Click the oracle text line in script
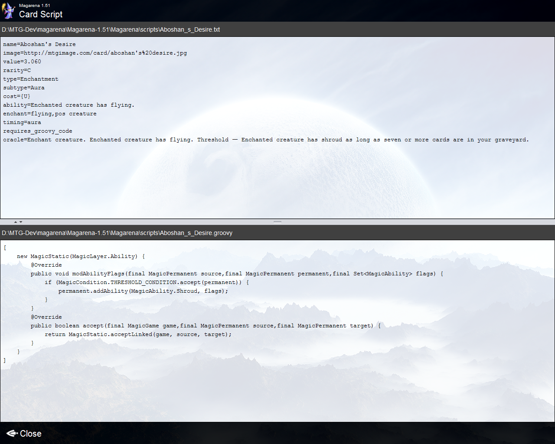The width and height of the screenshot is (555, 444). click(x=265, y=140)
